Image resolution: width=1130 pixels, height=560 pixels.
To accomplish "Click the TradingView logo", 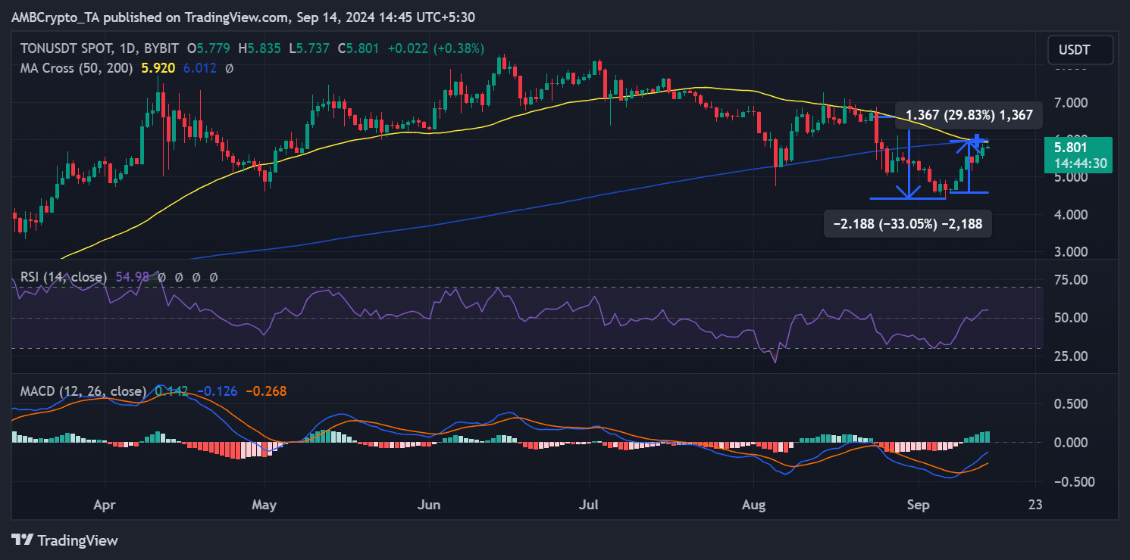I will click(65, 540).
